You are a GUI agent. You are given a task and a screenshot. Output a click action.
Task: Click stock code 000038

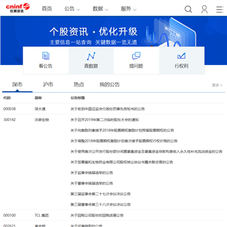tap(9, 109)
